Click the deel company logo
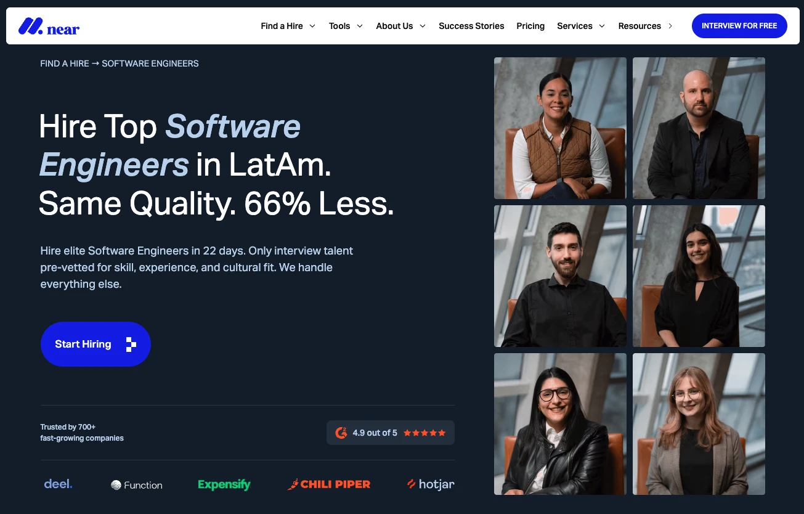Viewport: 804px width, 514px height. pos(58,484)
